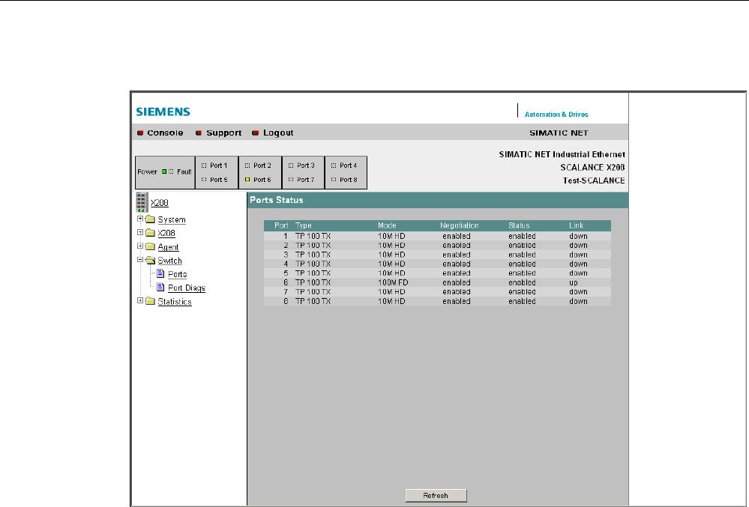Screen dimensions: 749x507
Task: Open the Switch tree link
Action: point(169,261)
